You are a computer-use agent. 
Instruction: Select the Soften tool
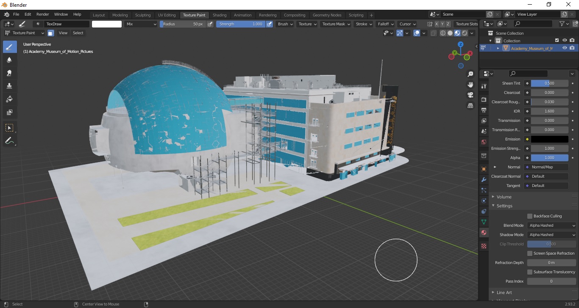10,60
